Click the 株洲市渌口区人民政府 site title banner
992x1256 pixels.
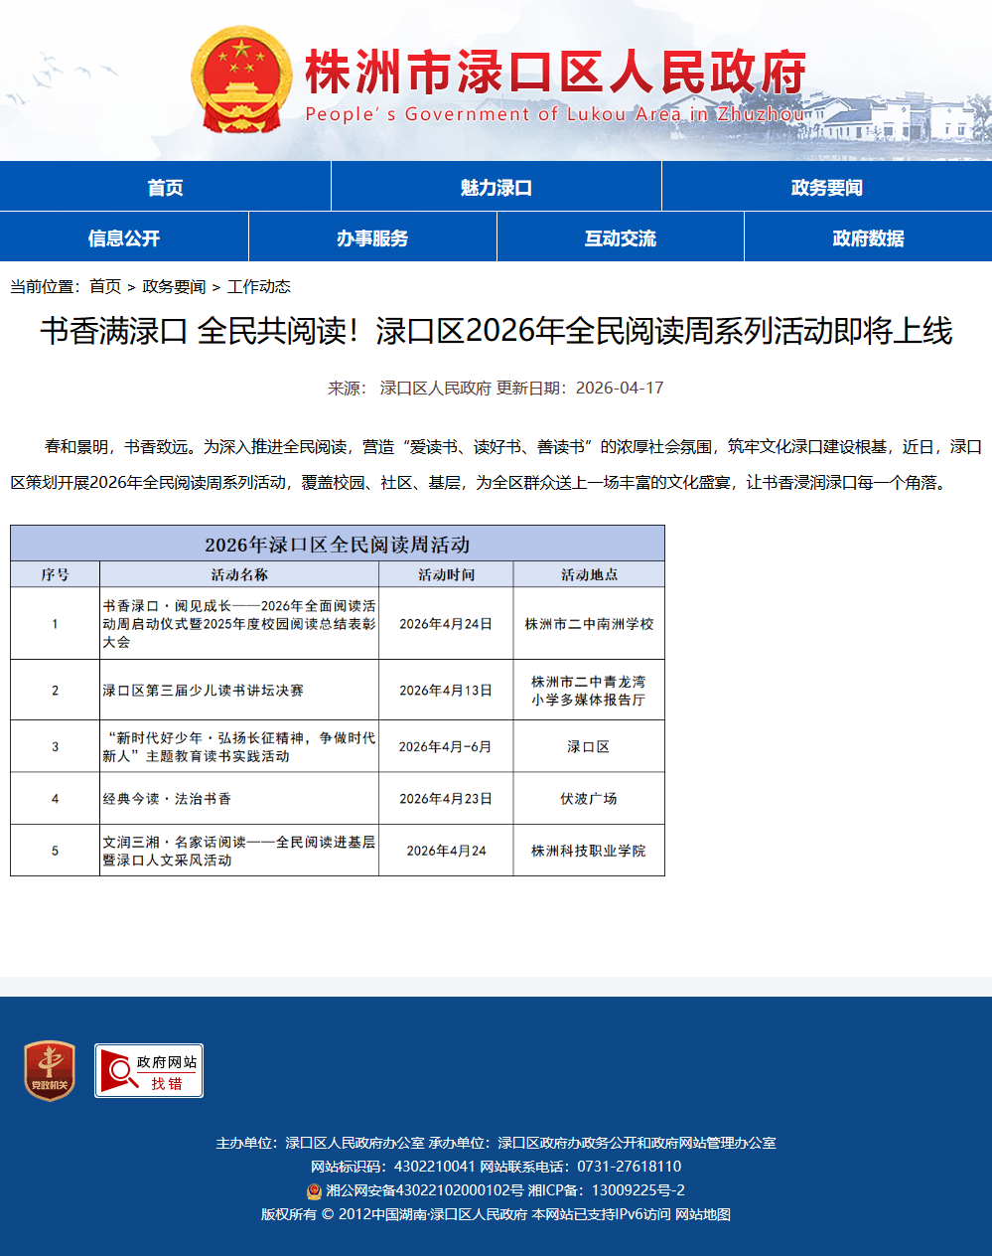(x=554, y=75)
